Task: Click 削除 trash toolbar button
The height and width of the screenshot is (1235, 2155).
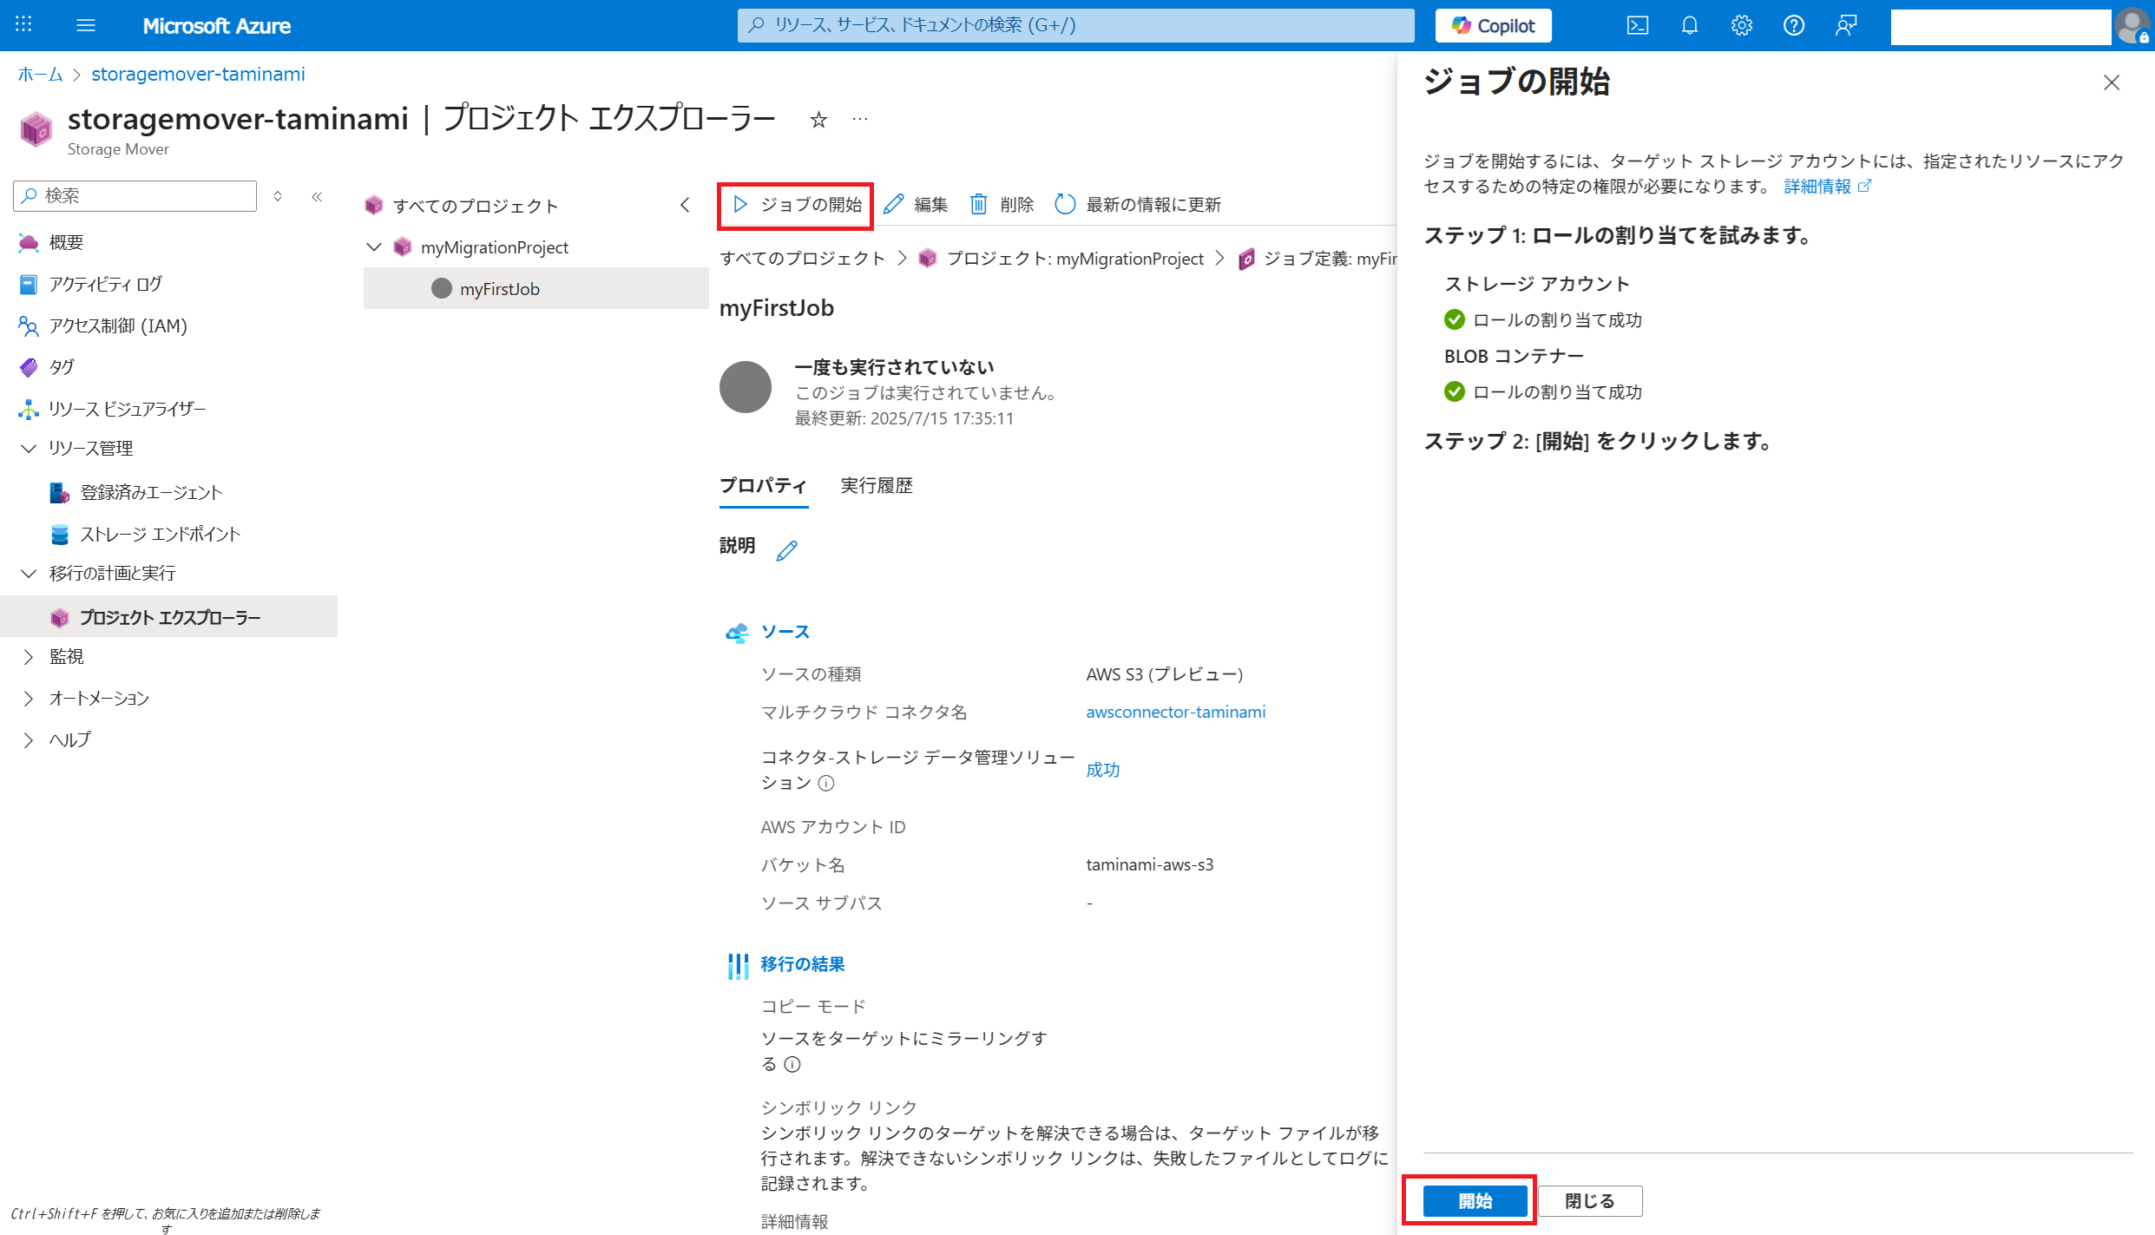Action: 1001,205
